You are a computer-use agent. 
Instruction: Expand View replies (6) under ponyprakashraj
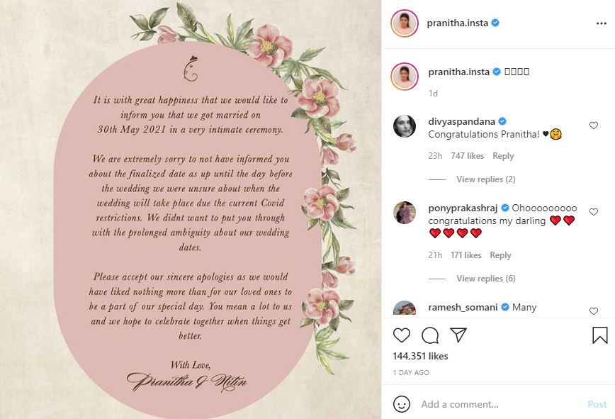tap(485, 279)
